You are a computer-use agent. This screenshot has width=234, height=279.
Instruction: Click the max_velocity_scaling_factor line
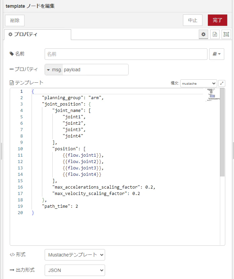(x=96, y=194)
